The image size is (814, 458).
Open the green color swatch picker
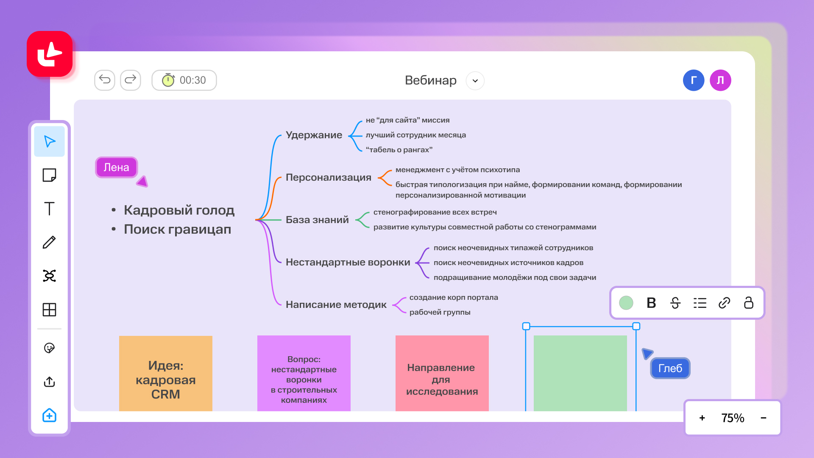(626, 303)
